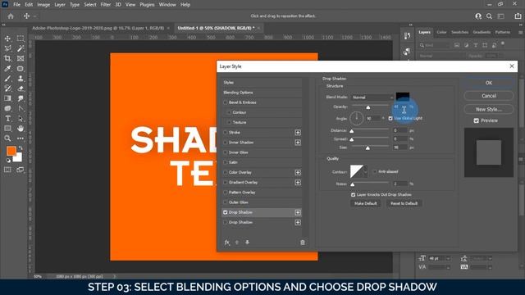The height and width of the screenshot is (295, 525).
Task: Select the Rectangular Marquee tool
Action: (x=21, y=39)
